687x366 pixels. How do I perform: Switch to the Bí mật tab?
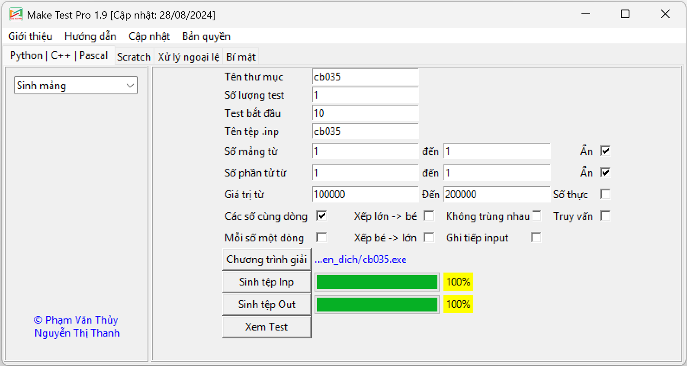241,57
